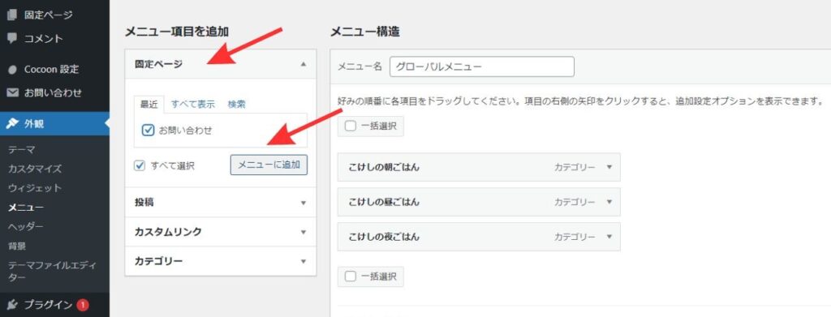The width and height of the screenshot is (831, 317).
Task: Select the こけしの朝ごはん menu item bar
Action: tap(479, 167)
